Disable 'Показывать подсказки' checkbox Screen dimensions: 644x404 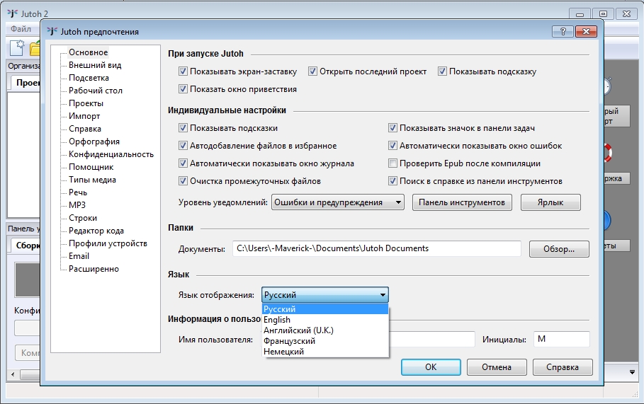click(183, 128)
